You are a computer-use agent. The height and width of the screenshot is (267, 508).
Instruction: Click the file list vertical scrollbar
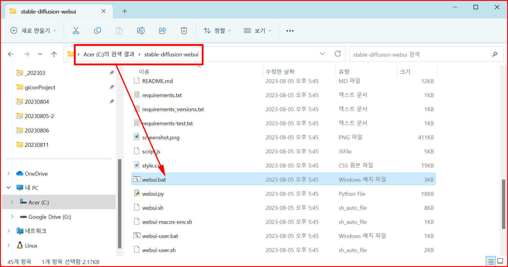coord(503,204)
